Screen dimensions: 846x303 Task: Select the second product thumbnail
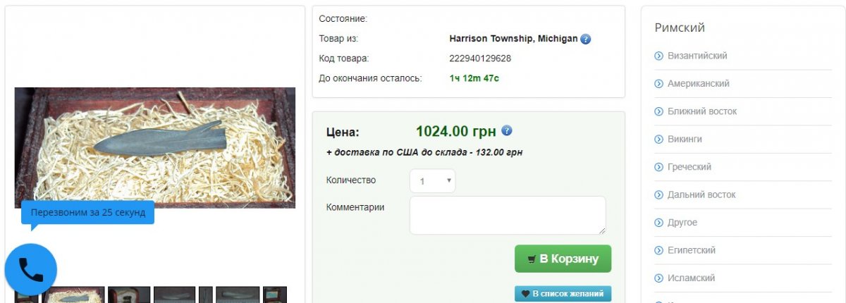click(x=129, y=295)
